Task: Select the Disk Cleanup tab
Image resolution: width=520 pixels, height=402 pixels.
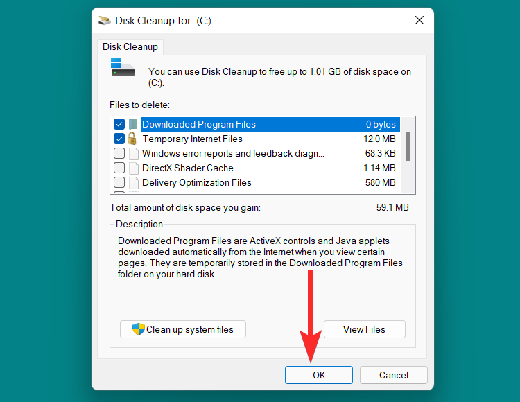Action: tap(130, 46)
